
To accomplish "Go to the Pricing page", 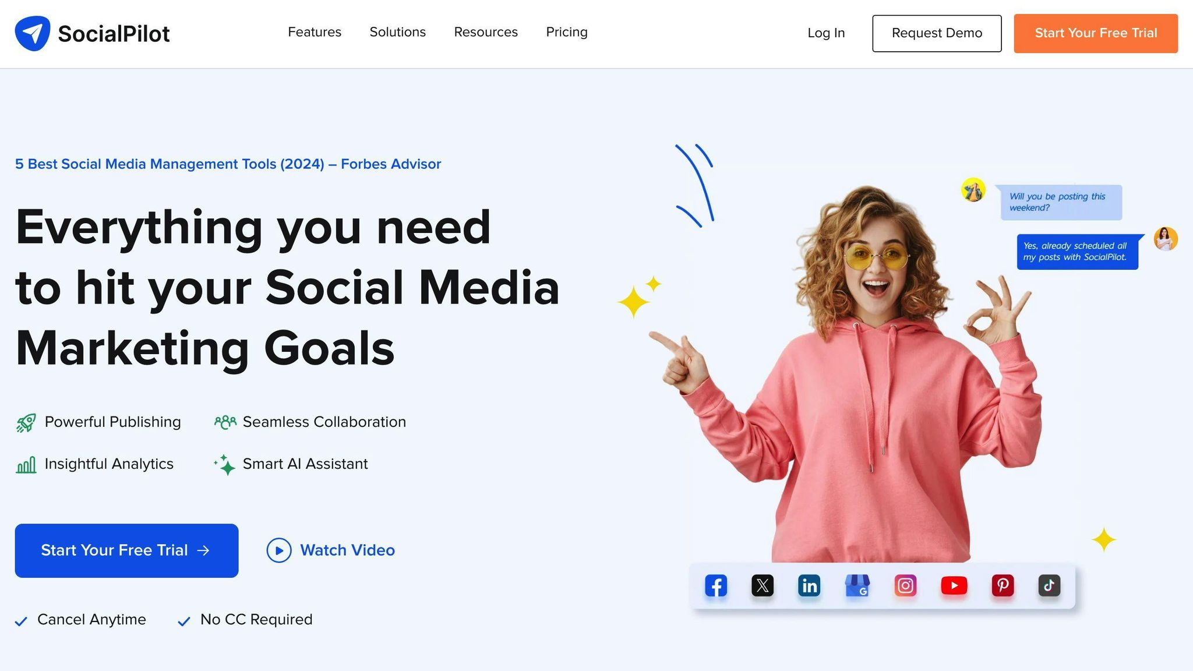I will (x=567, y=32).
